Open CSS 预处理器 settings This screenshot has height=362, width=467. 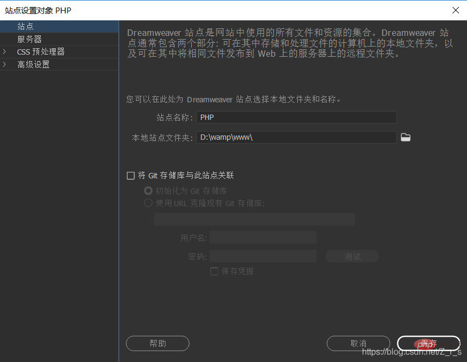point(59,52)
